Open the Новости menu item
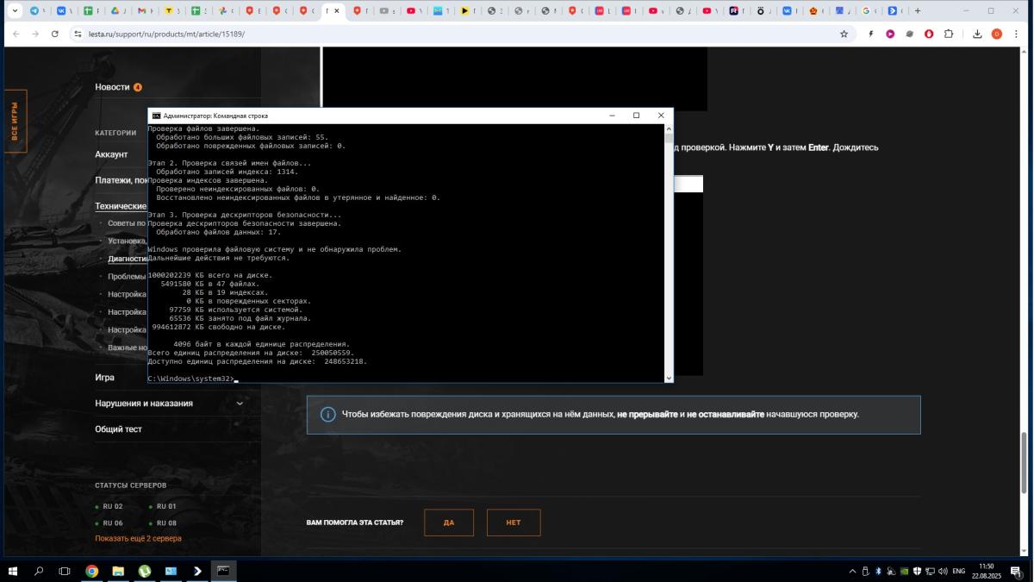 click(x=112, y=87)
